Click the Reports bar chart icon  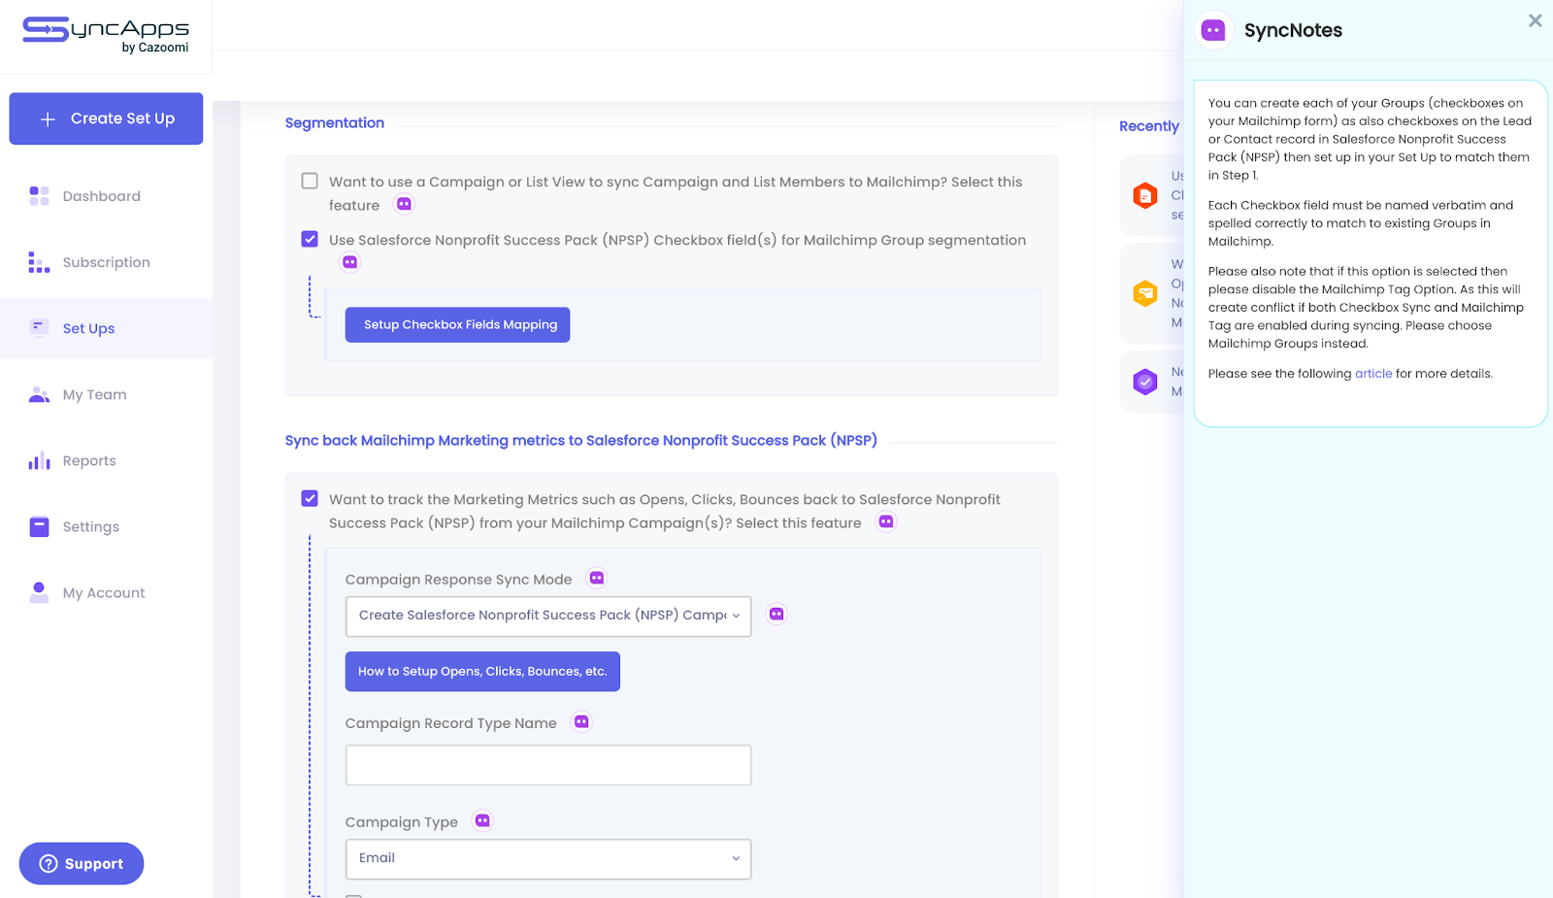click(x=39, y=460)
